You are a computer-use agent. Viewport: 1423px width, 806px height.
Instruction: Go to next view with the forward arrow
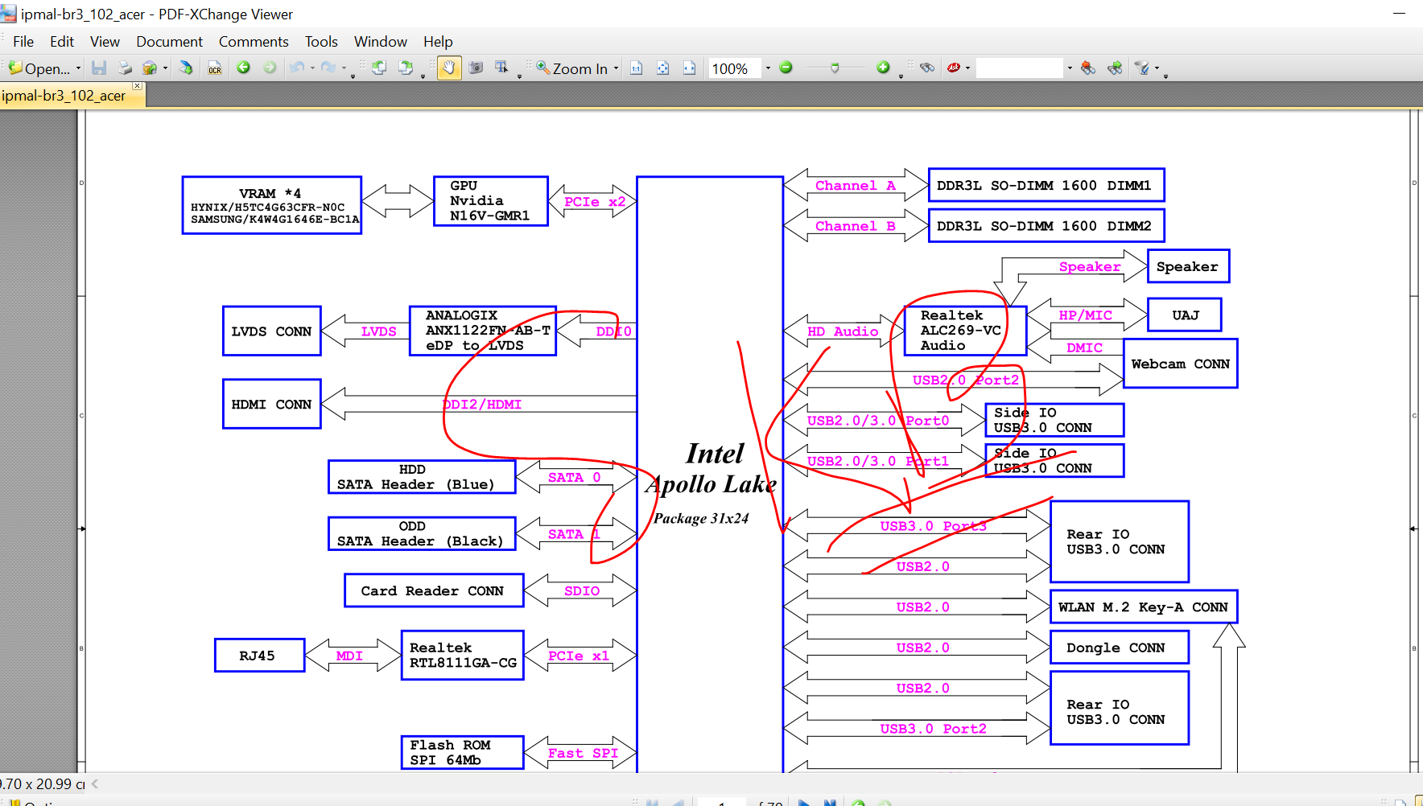(270, 68)
